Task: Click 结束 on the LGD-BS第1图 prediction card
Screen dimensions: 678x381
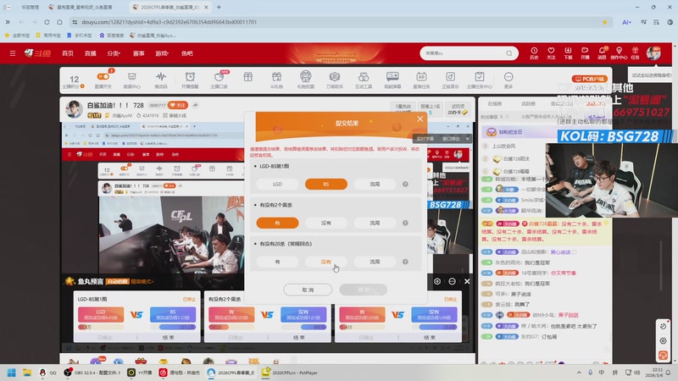Action: (168, 337)
